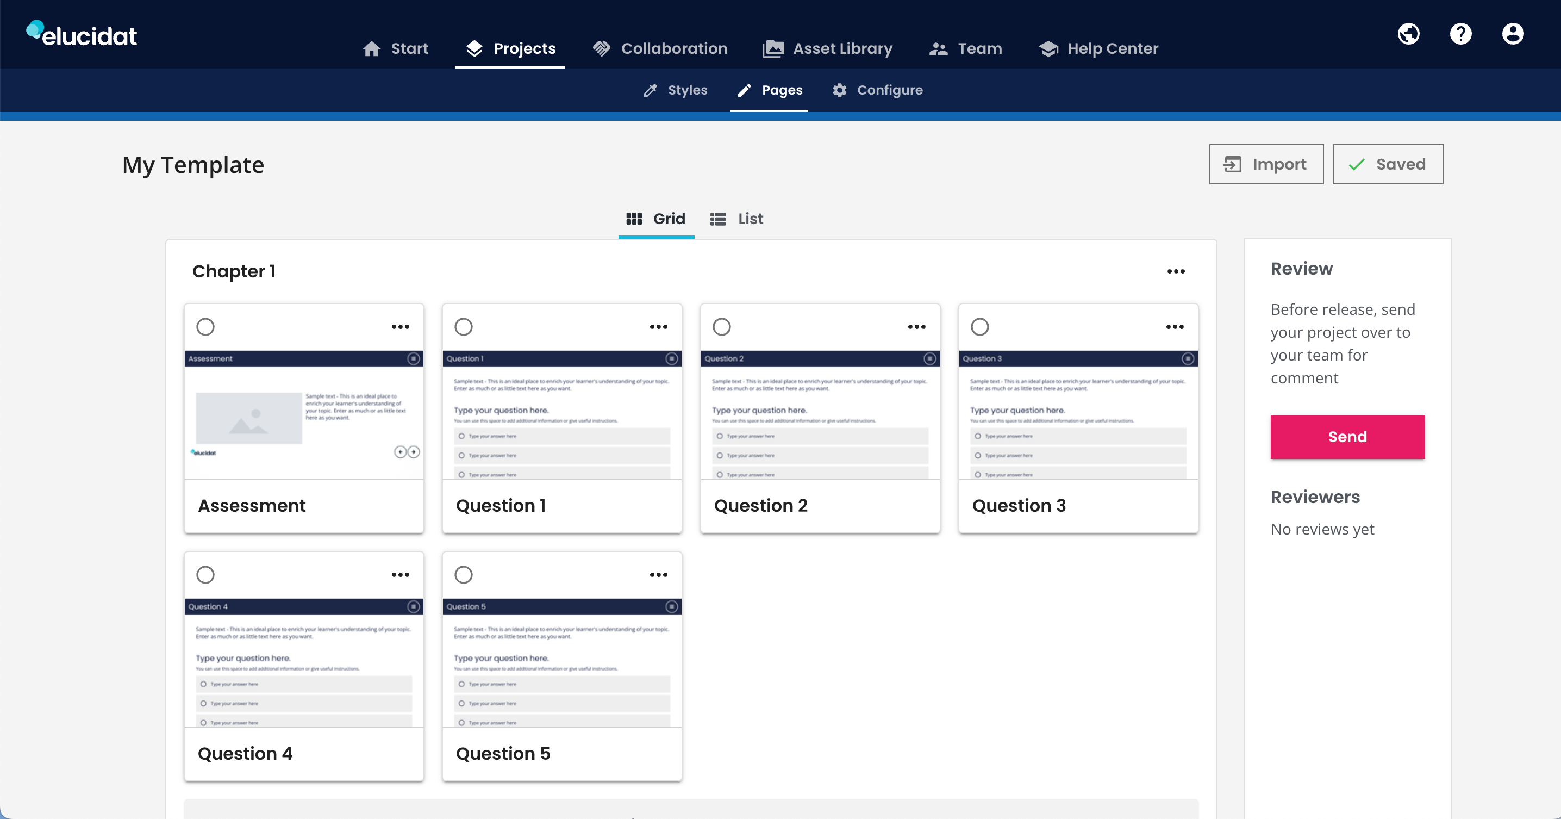Screen dimensions: 1561x819
Task: Click the pencil icon beside Pages
Action: 744,90
